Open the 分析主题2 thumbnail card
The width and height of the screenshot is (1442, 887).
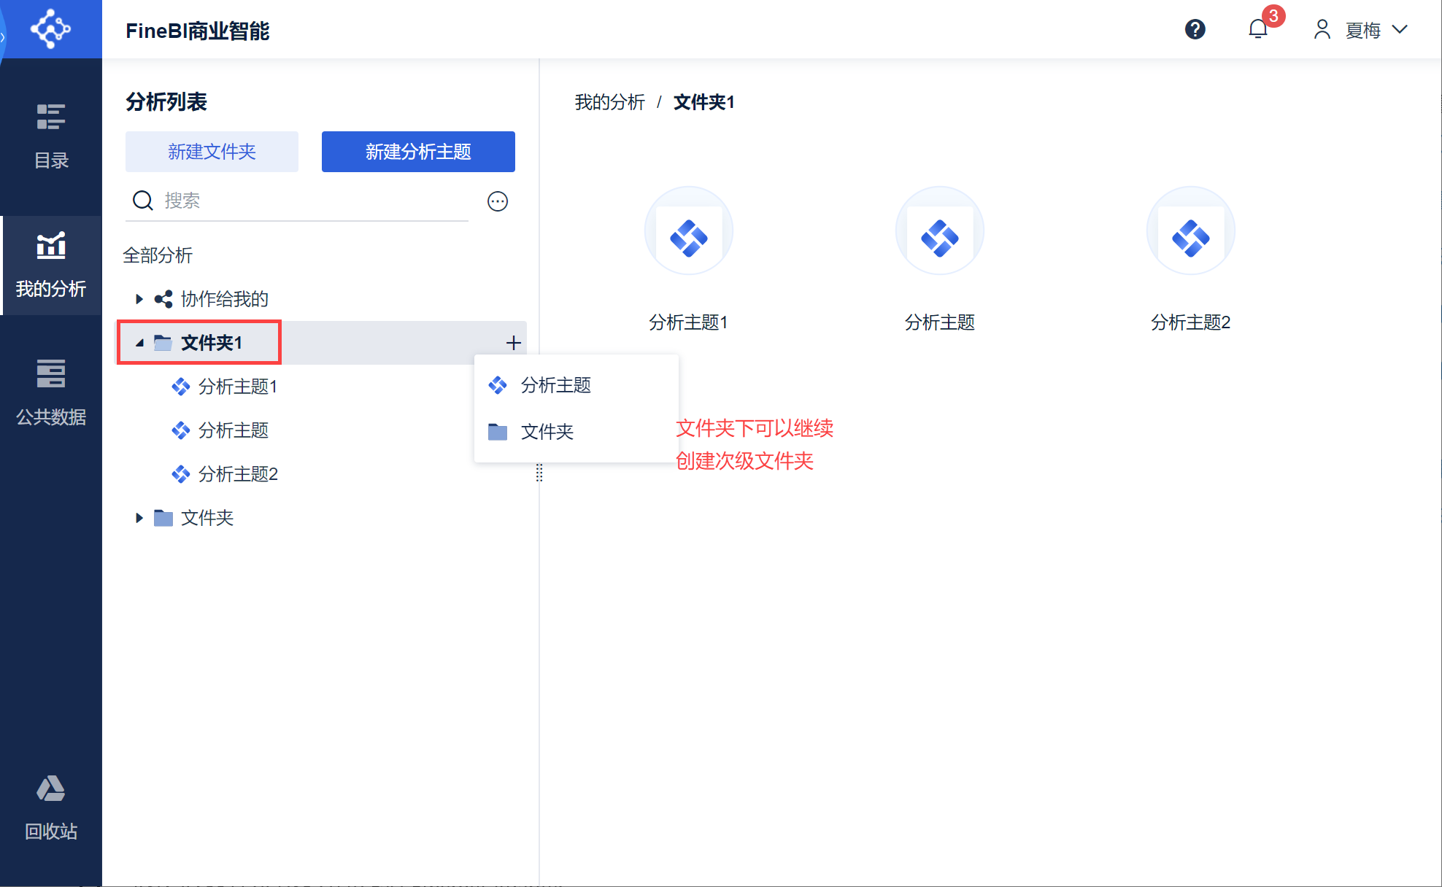pyautogui.click(x=1190, y=231)
